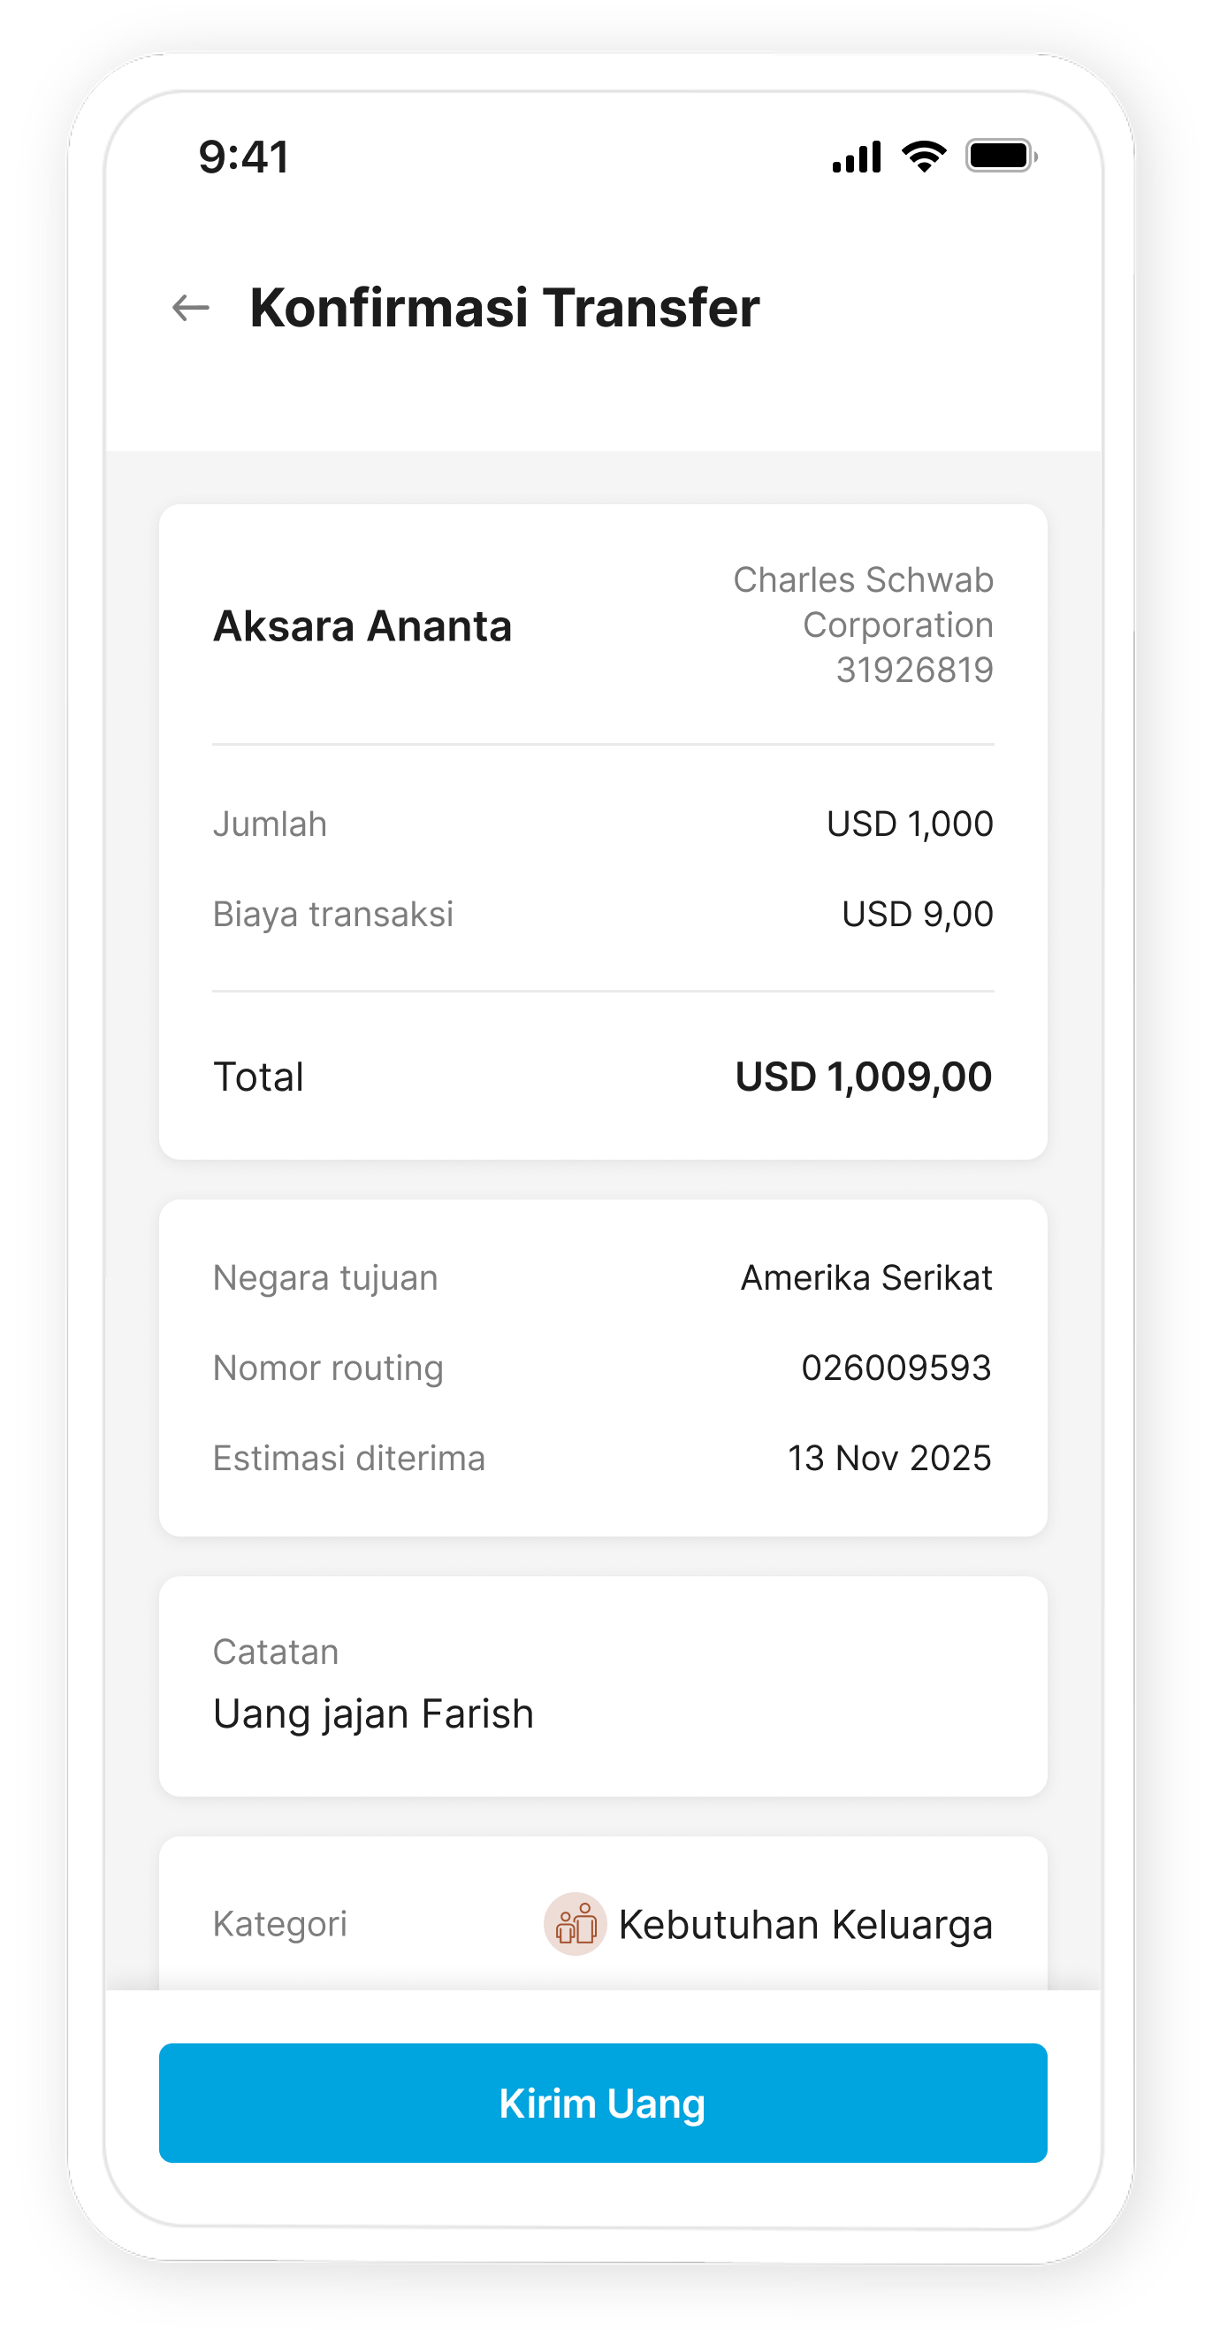Tap the 9:41 clock in status bar
The height and width of the screenshot is (2330, 1220).
[x=244, y=157]
